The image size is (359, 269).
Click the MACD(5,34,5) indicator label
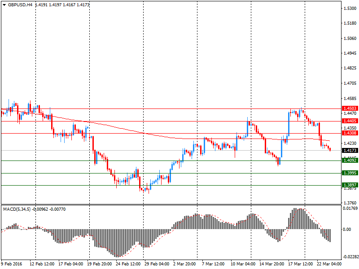point(17,209)
